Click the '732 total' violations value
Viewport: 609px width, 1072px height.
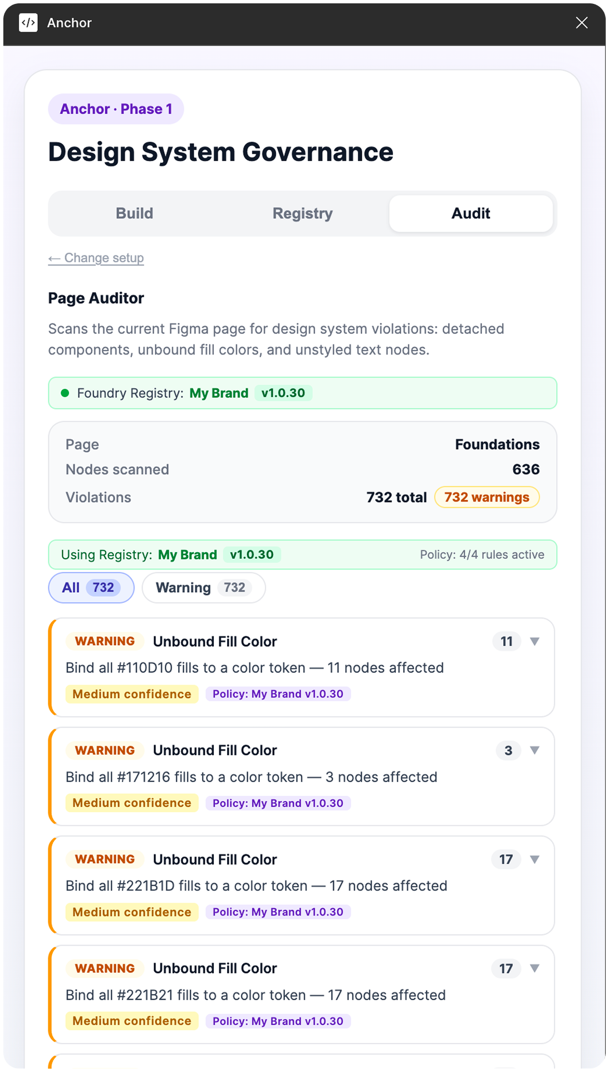pos(397,498)
